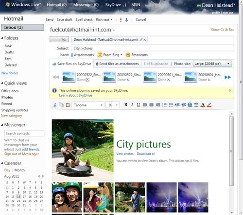Click the Insert hyperlink globe icon
The image size is (243, 215).
[190, 105]
